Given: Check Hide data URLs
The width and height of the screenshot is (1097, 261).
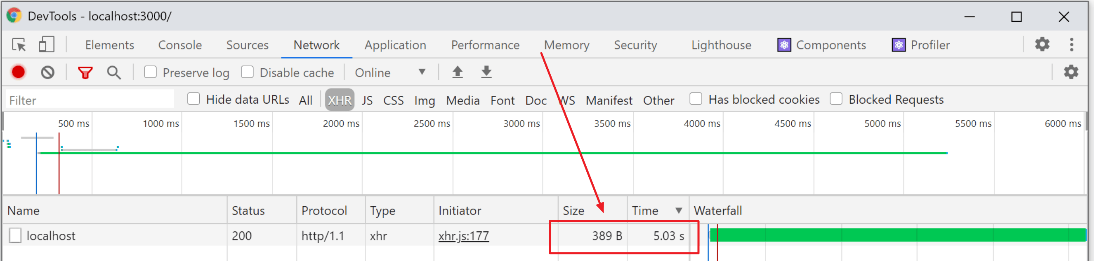Looking at the screenshot, I should 194,99.
